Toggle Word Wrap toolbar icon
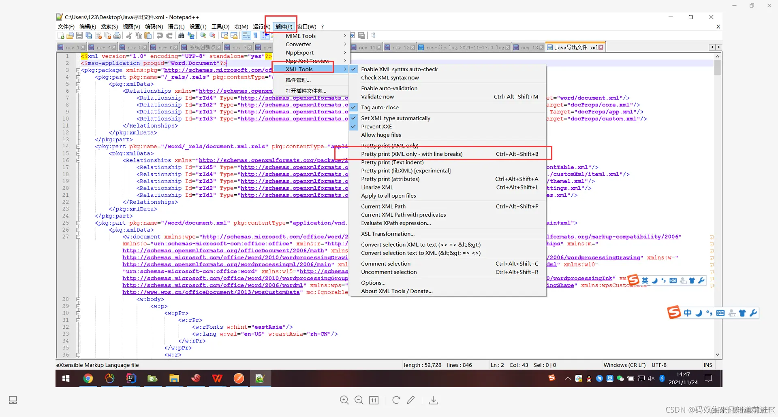The image size is (778, 417). pos(246,36)
